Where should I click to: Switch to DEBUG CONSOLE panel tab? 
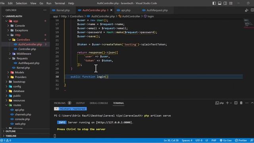[x=99, y=103]
